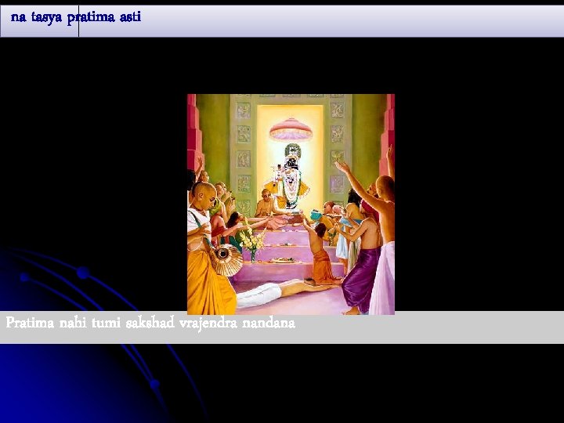Image resolution: width=564 pixels, height=423 pixels.
Task: Select caption 'Pratima nahi tumi sakshad vrajendra nandana'
Action: (x=150, y=323)
